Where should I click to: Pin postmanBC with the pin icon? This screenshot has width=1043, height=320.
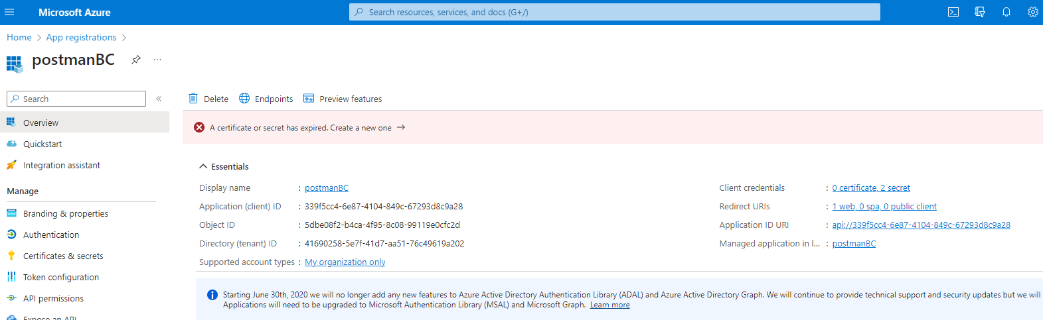tap(136, 60)
